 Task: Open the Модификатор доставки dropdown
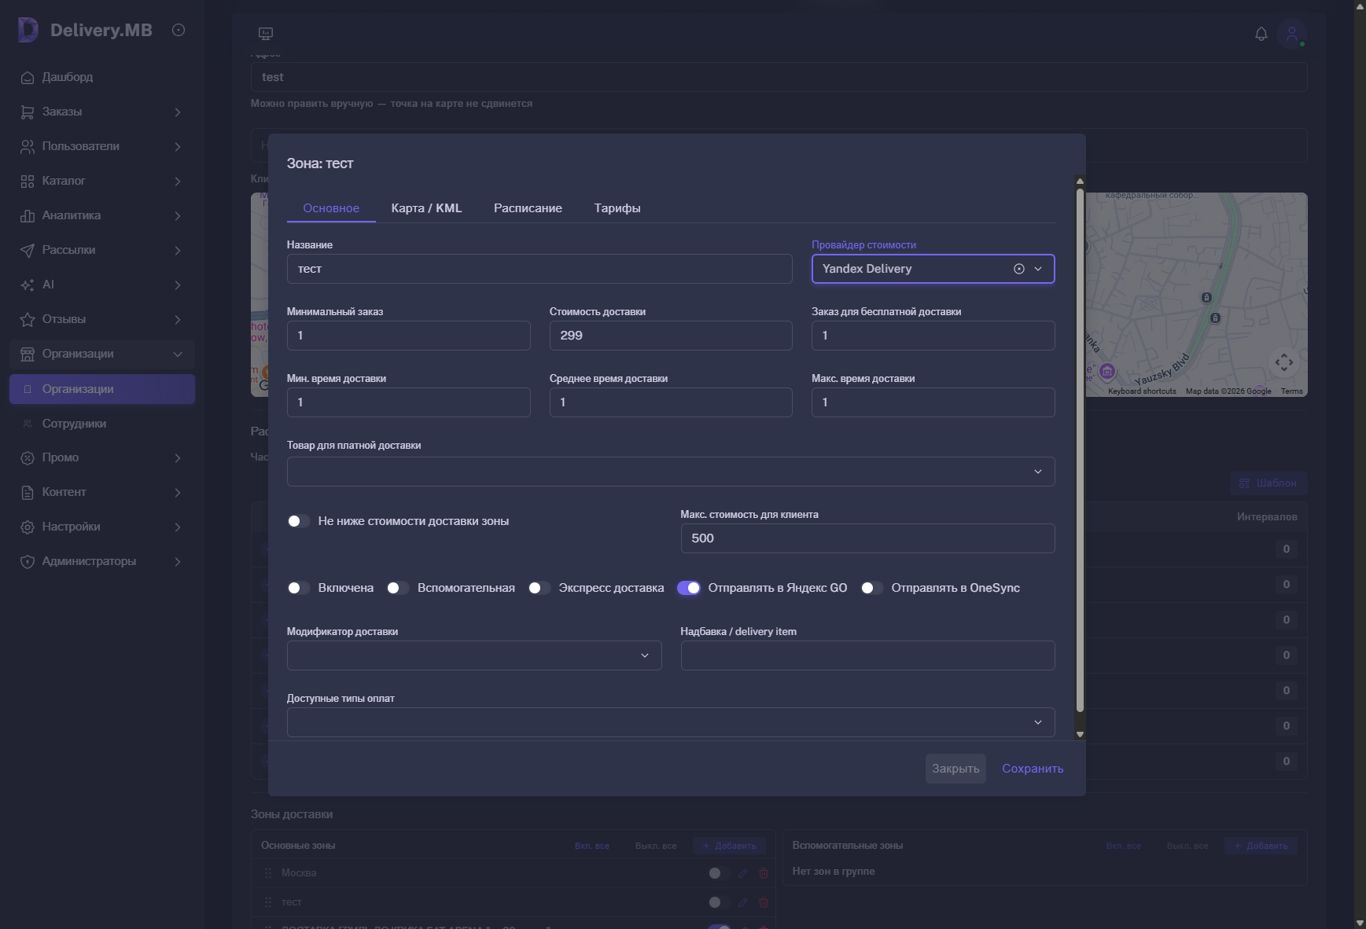pos(474,655)
